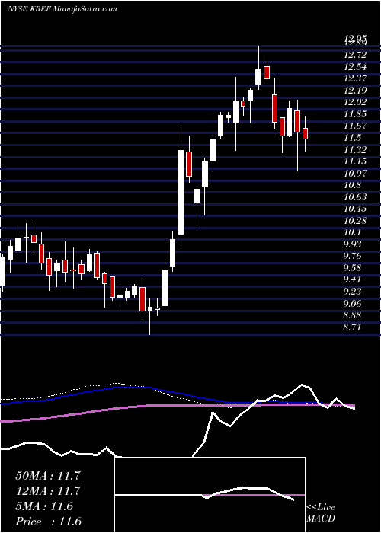Viewport: 381px width, 533px height.
Task: Click the <<Live label
Action: (x=321, y=508)
